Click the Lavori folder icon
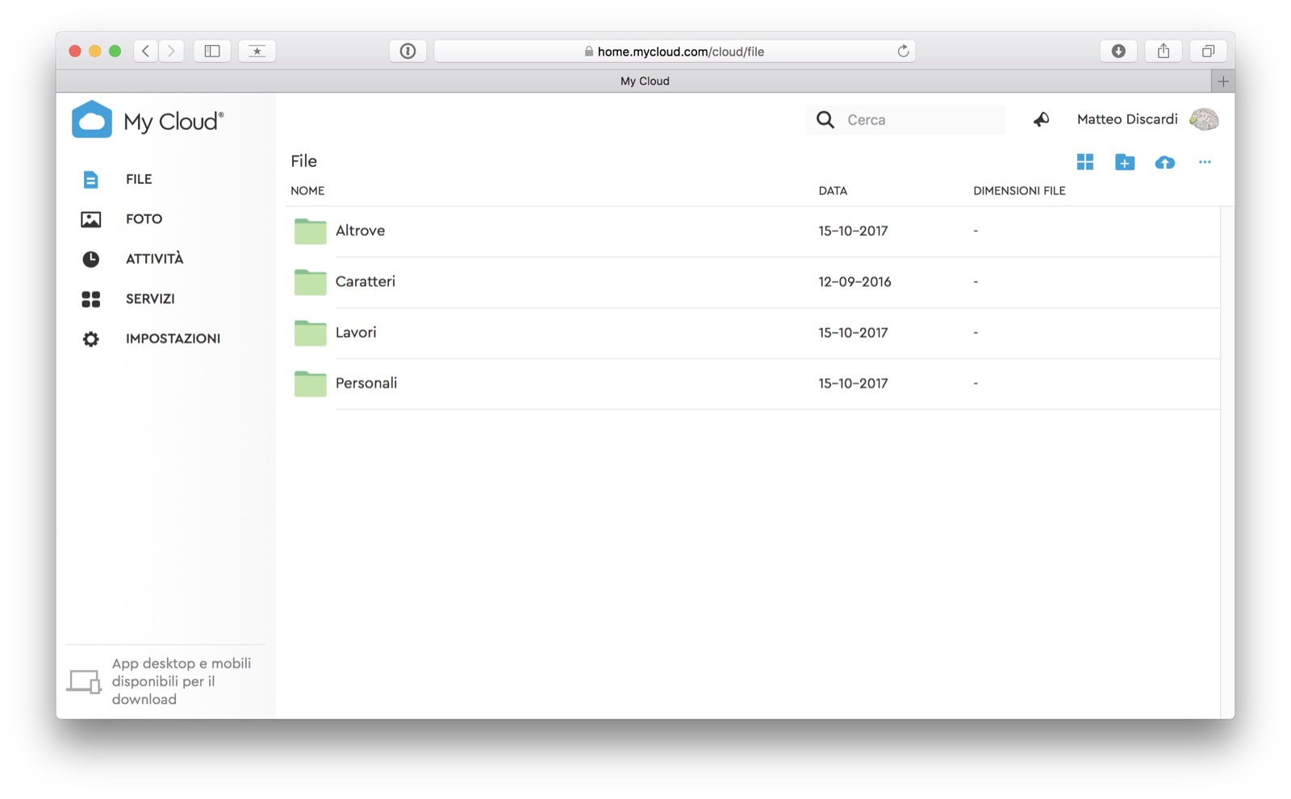The width and height of the screenshot is (1291, 799). (x=310, y=332)
